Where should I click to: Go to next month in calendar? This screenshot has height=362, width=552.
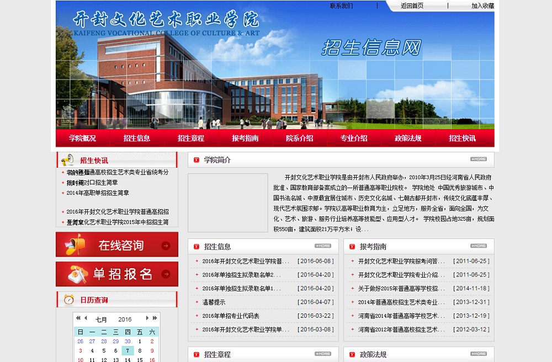147,318
